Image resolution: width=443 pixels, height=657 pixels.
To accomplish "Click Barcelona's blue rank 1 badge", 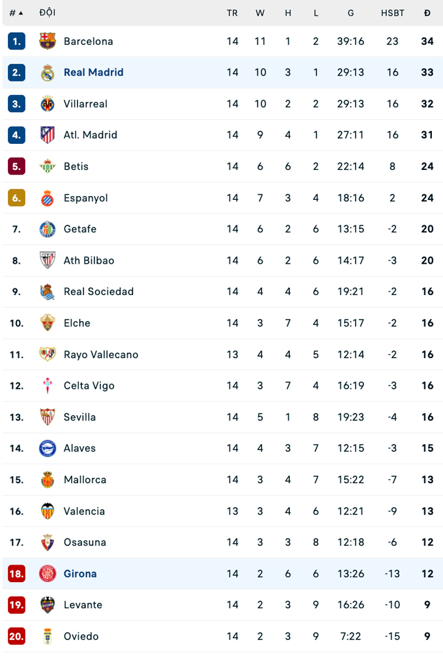I will click(16, 41).
